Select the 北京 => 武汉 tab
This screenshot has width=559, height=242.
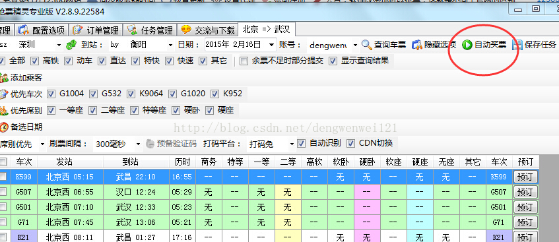[x=267, y=29]
